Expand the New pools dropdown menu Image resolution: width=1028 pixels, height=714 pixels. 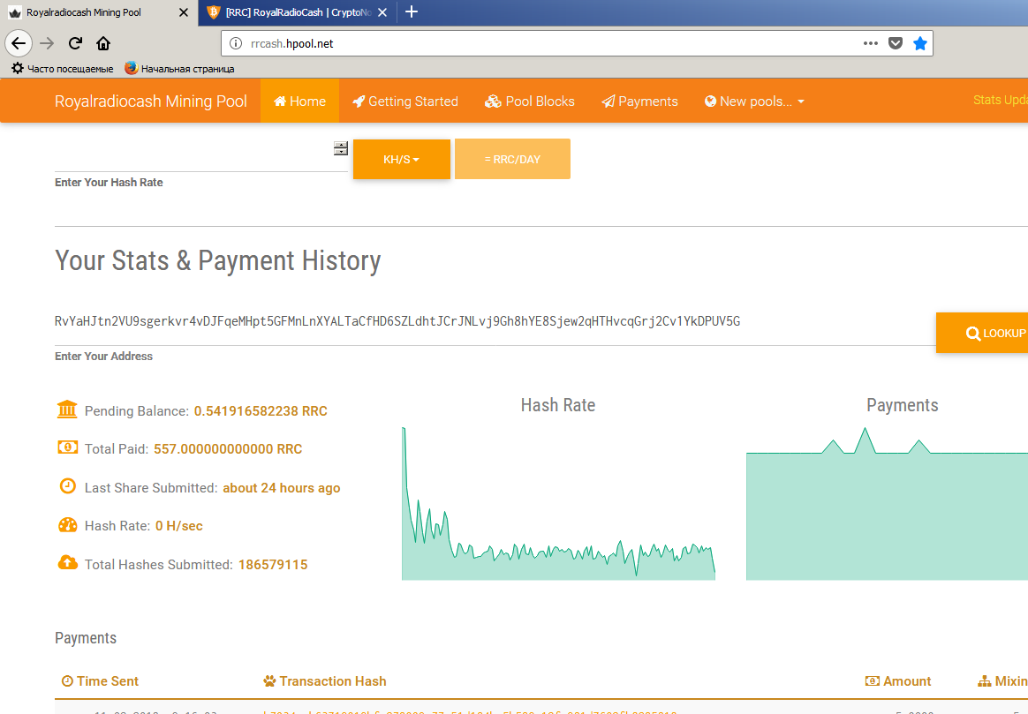click(x=754, y=101)
